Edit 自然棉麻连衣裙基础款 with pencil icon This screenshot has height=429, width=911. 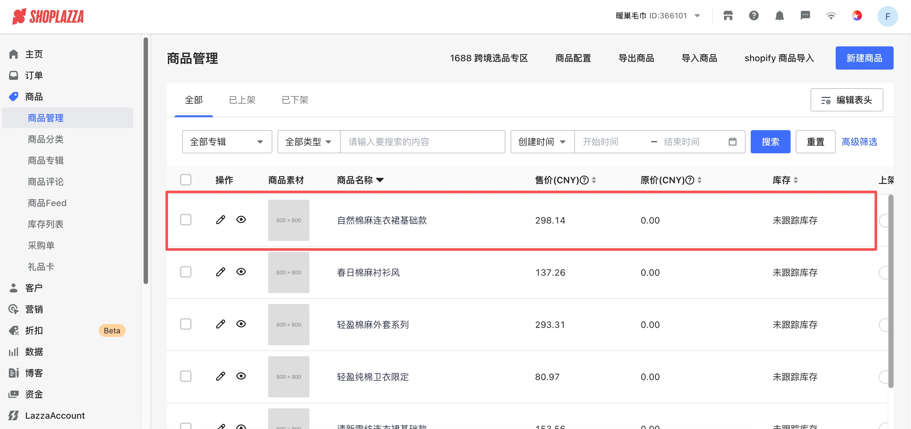tap(220, 220)
